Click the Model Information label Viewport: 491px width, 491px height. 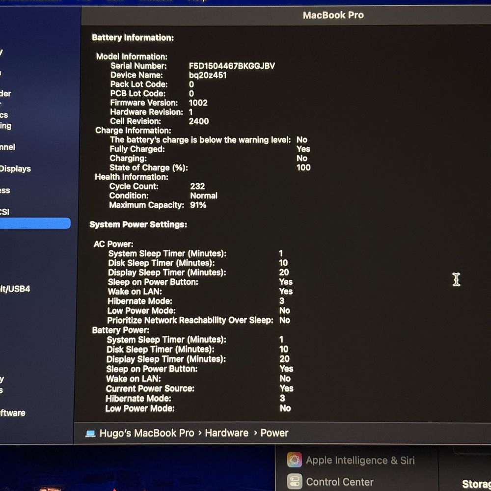pos(132,56)
